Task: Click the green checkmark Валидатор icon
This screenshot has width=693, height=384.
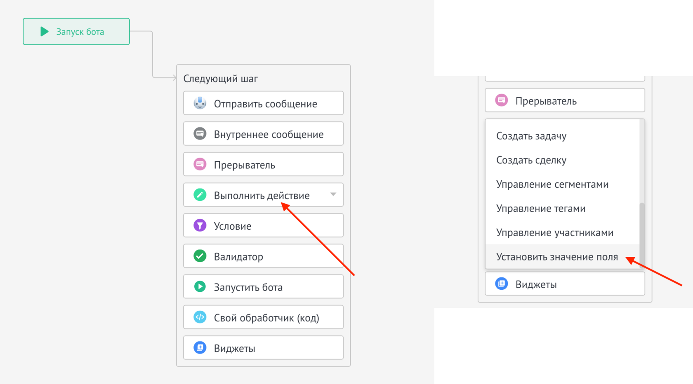Action: (x=200, y=256)
